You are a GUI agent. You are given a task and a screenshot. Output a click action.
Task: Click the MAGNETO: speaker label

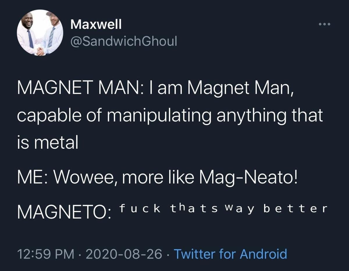click(x=64, y=213)
